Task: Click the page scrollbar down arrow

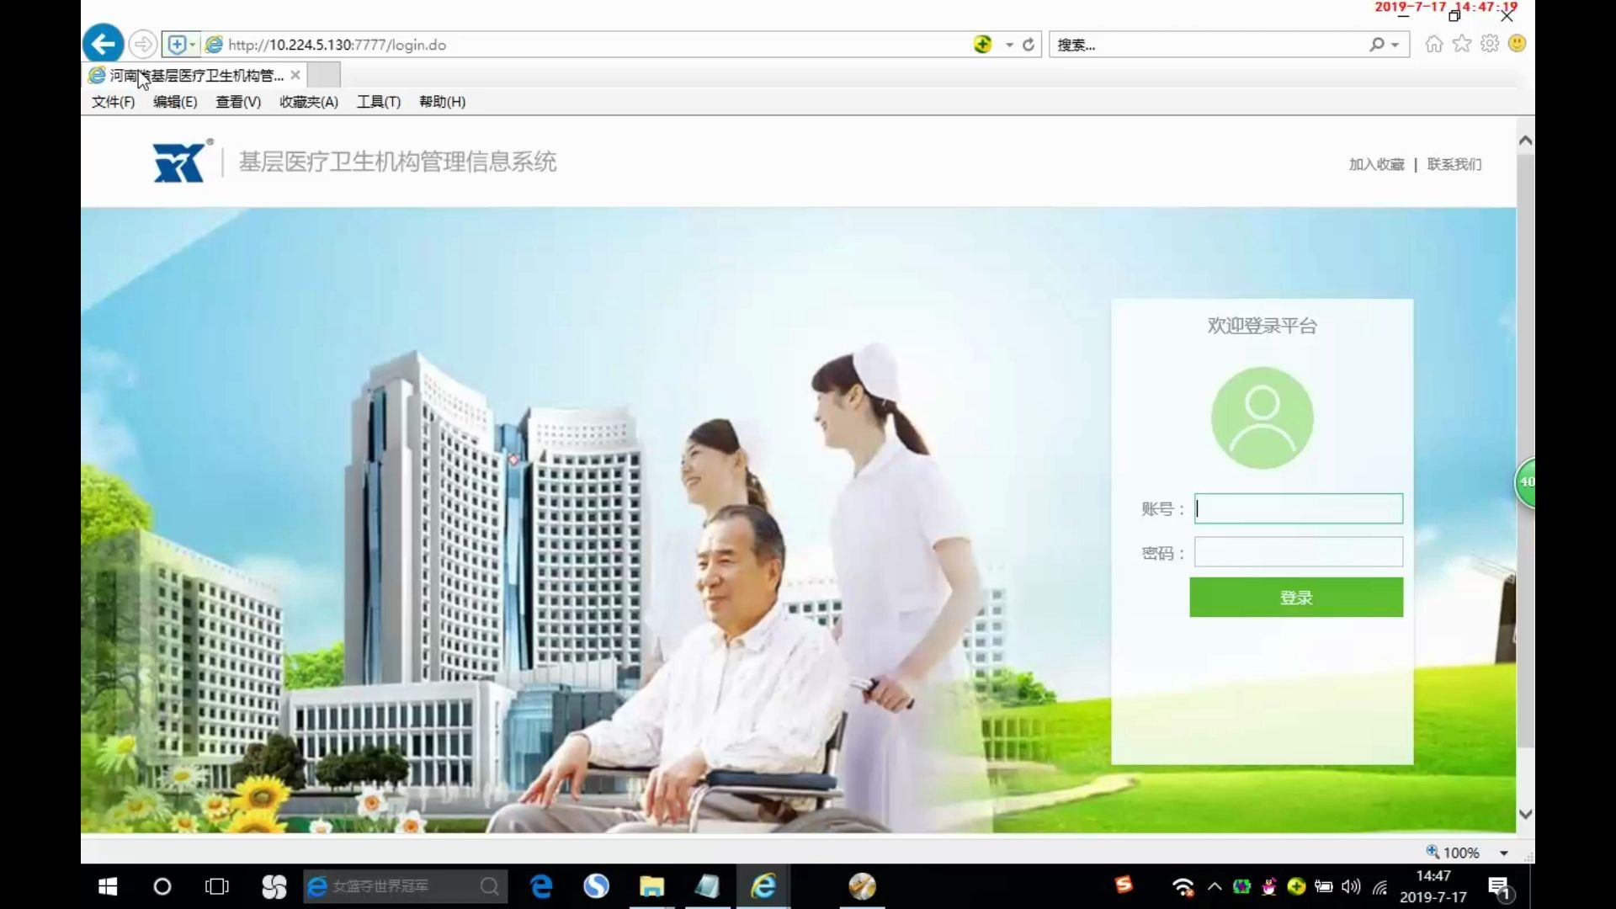Action: click(x=1525, y=814)
